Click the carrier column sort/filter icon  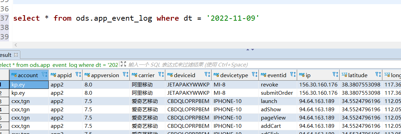point(161,74)
